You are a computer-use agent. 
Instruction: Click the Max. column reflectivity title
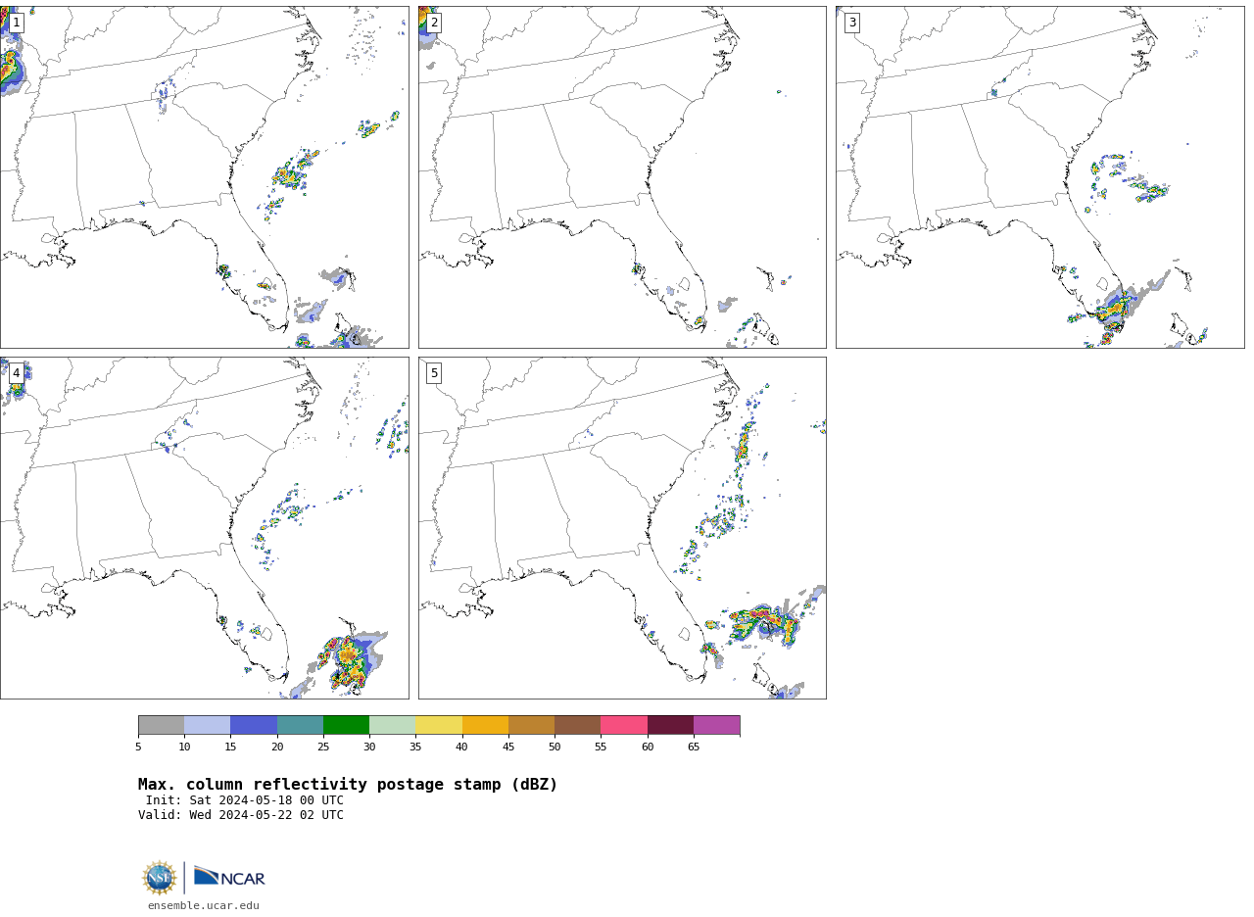tap(348, 785)
